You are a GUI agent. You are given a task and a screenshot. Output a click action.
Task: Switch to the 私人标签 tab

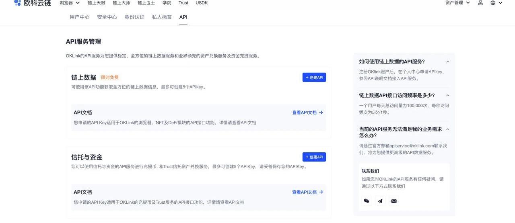click(x=162, y=17)
